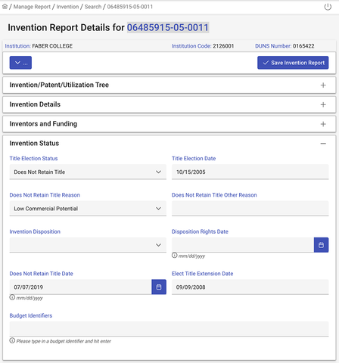Open Invention Disposition dropdown

[88, 245]
